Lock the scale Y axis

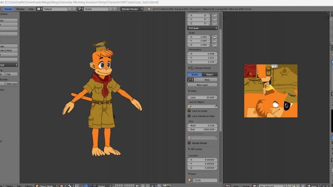point(215,41)
